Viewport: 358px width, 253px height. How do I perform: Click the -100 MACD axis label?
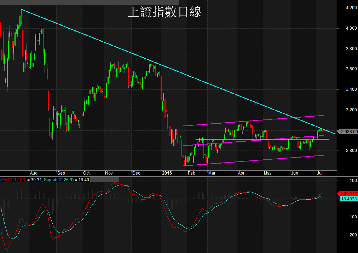352,217
